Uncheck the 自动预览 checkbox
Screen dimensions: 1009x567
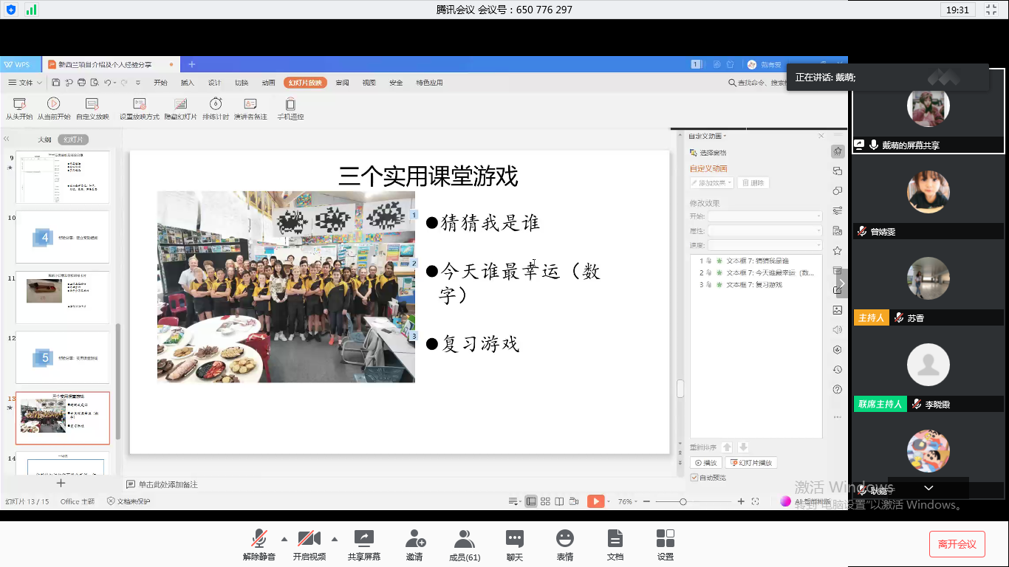694,478
